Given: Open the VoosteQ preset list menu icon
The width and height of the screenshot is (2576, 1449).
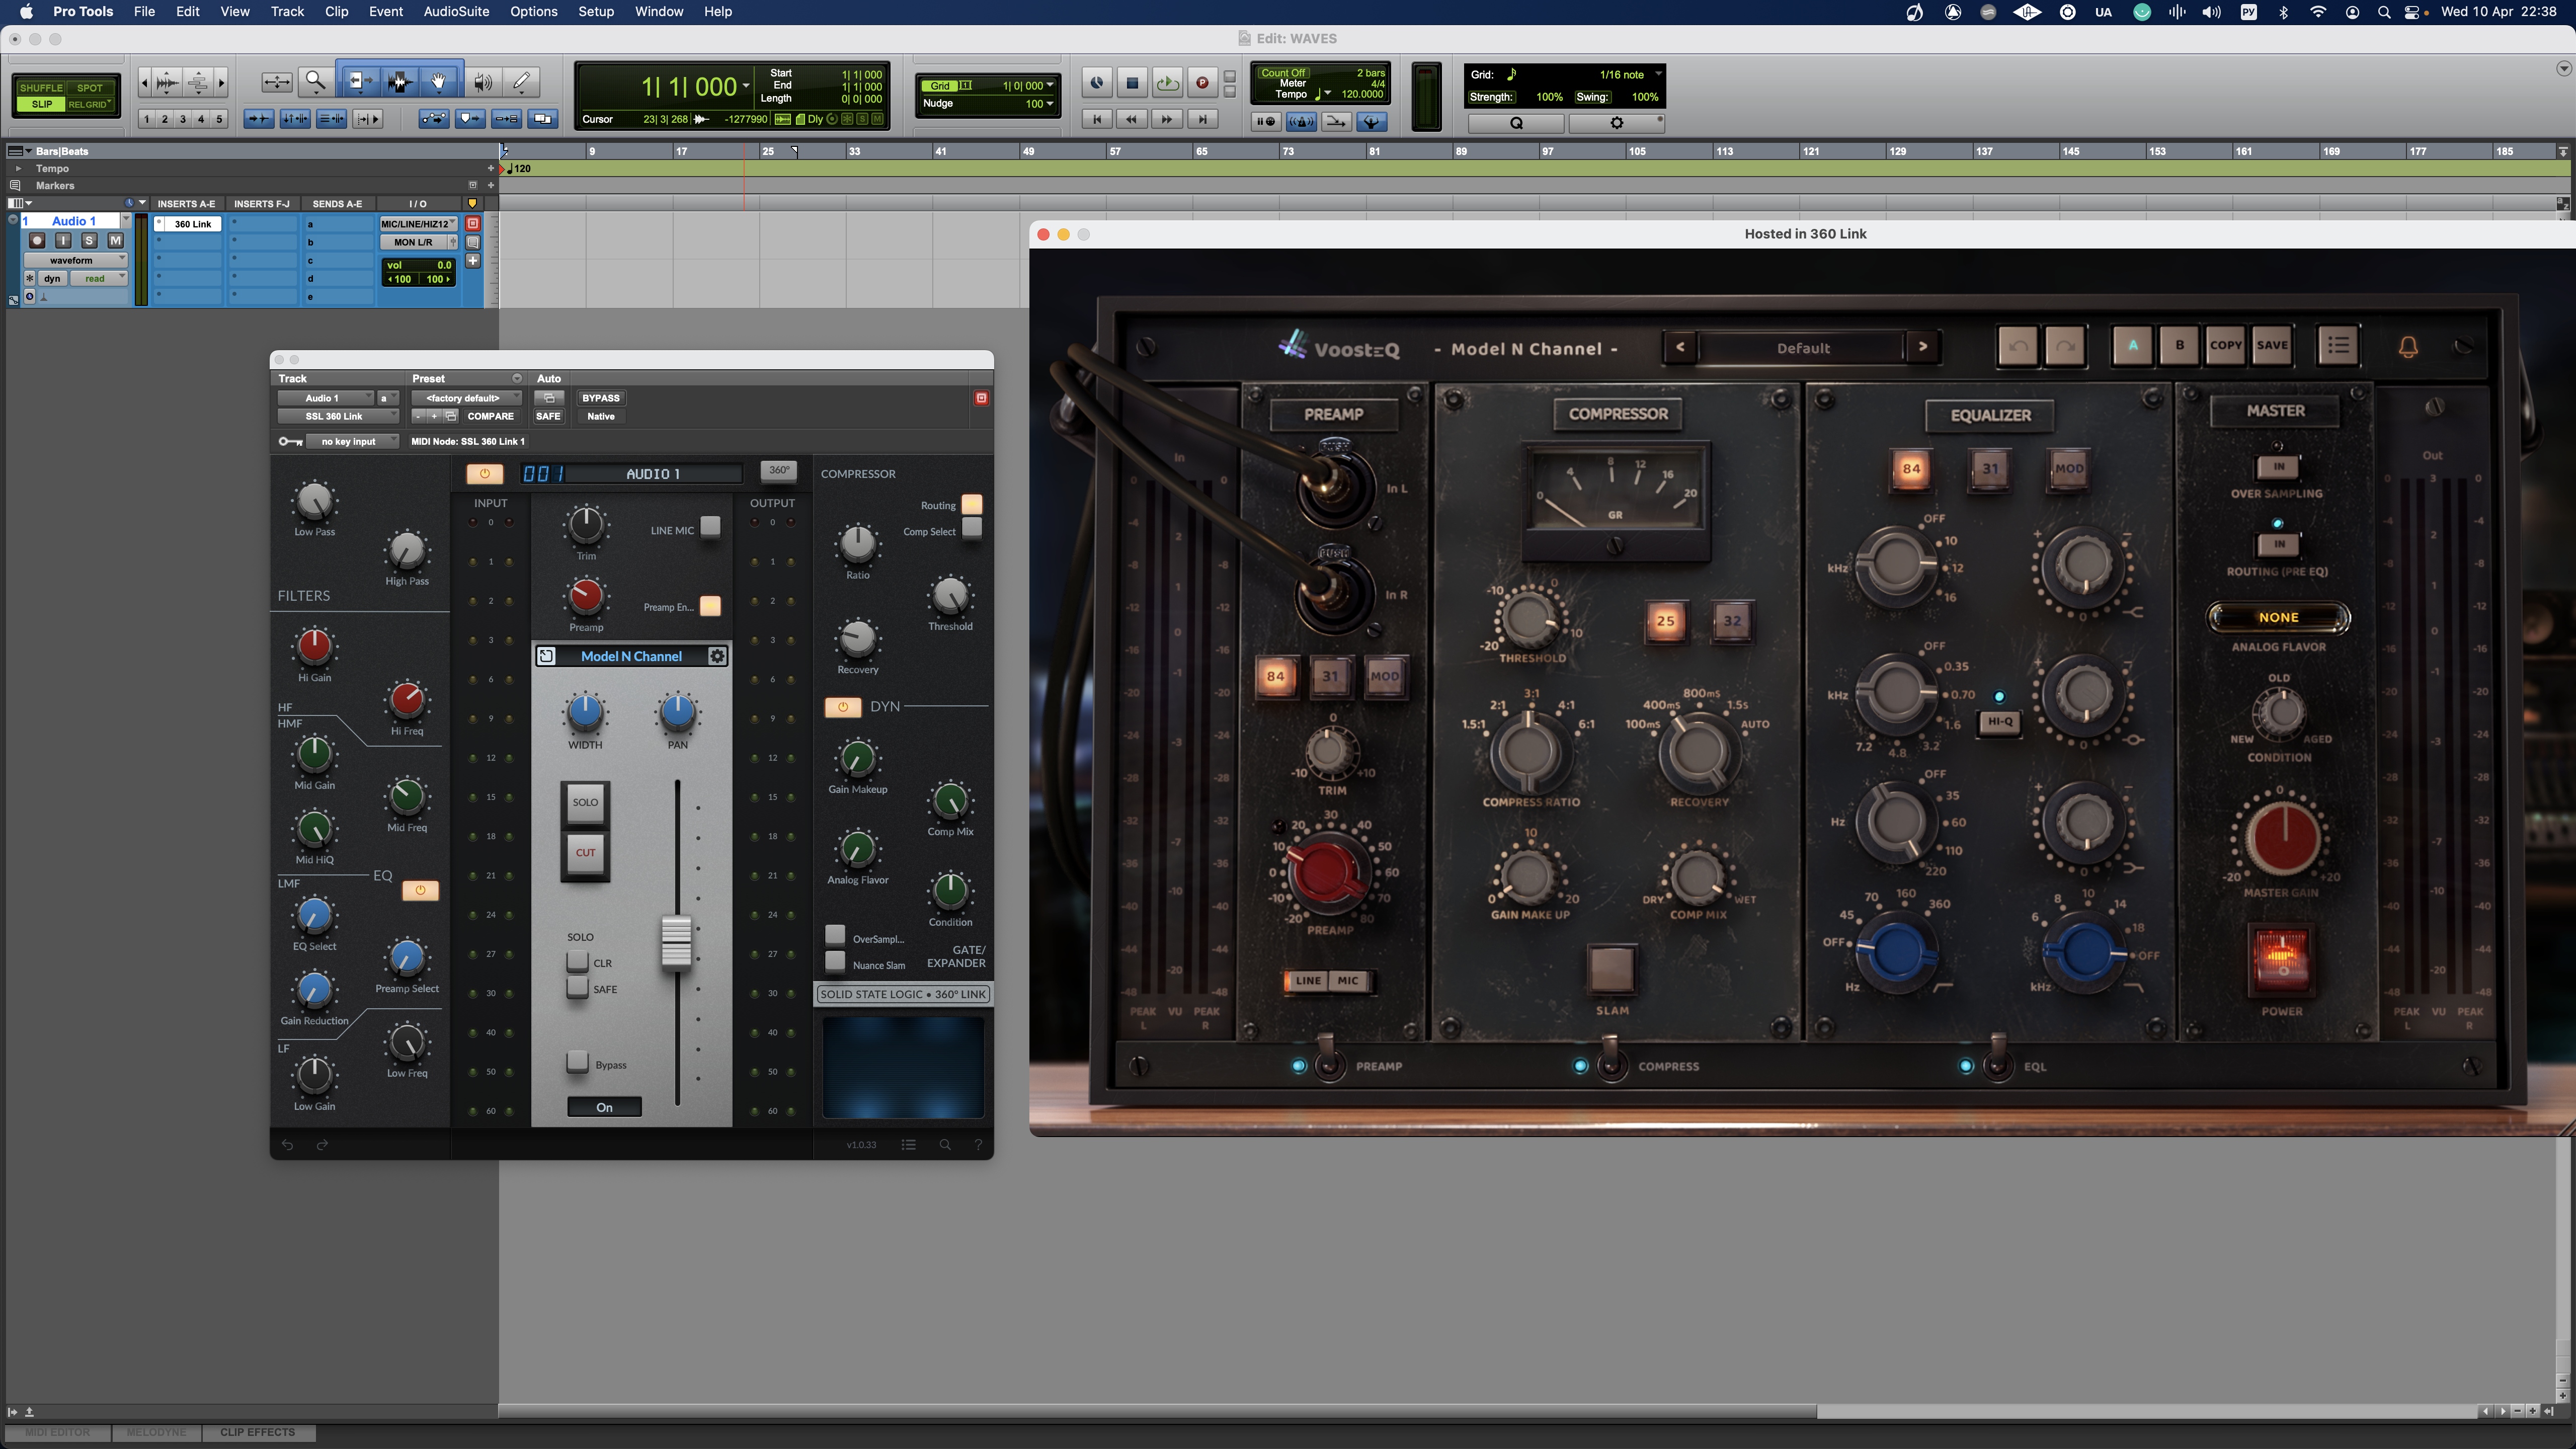Looking at the screenshot, I should pos(2338,345).
